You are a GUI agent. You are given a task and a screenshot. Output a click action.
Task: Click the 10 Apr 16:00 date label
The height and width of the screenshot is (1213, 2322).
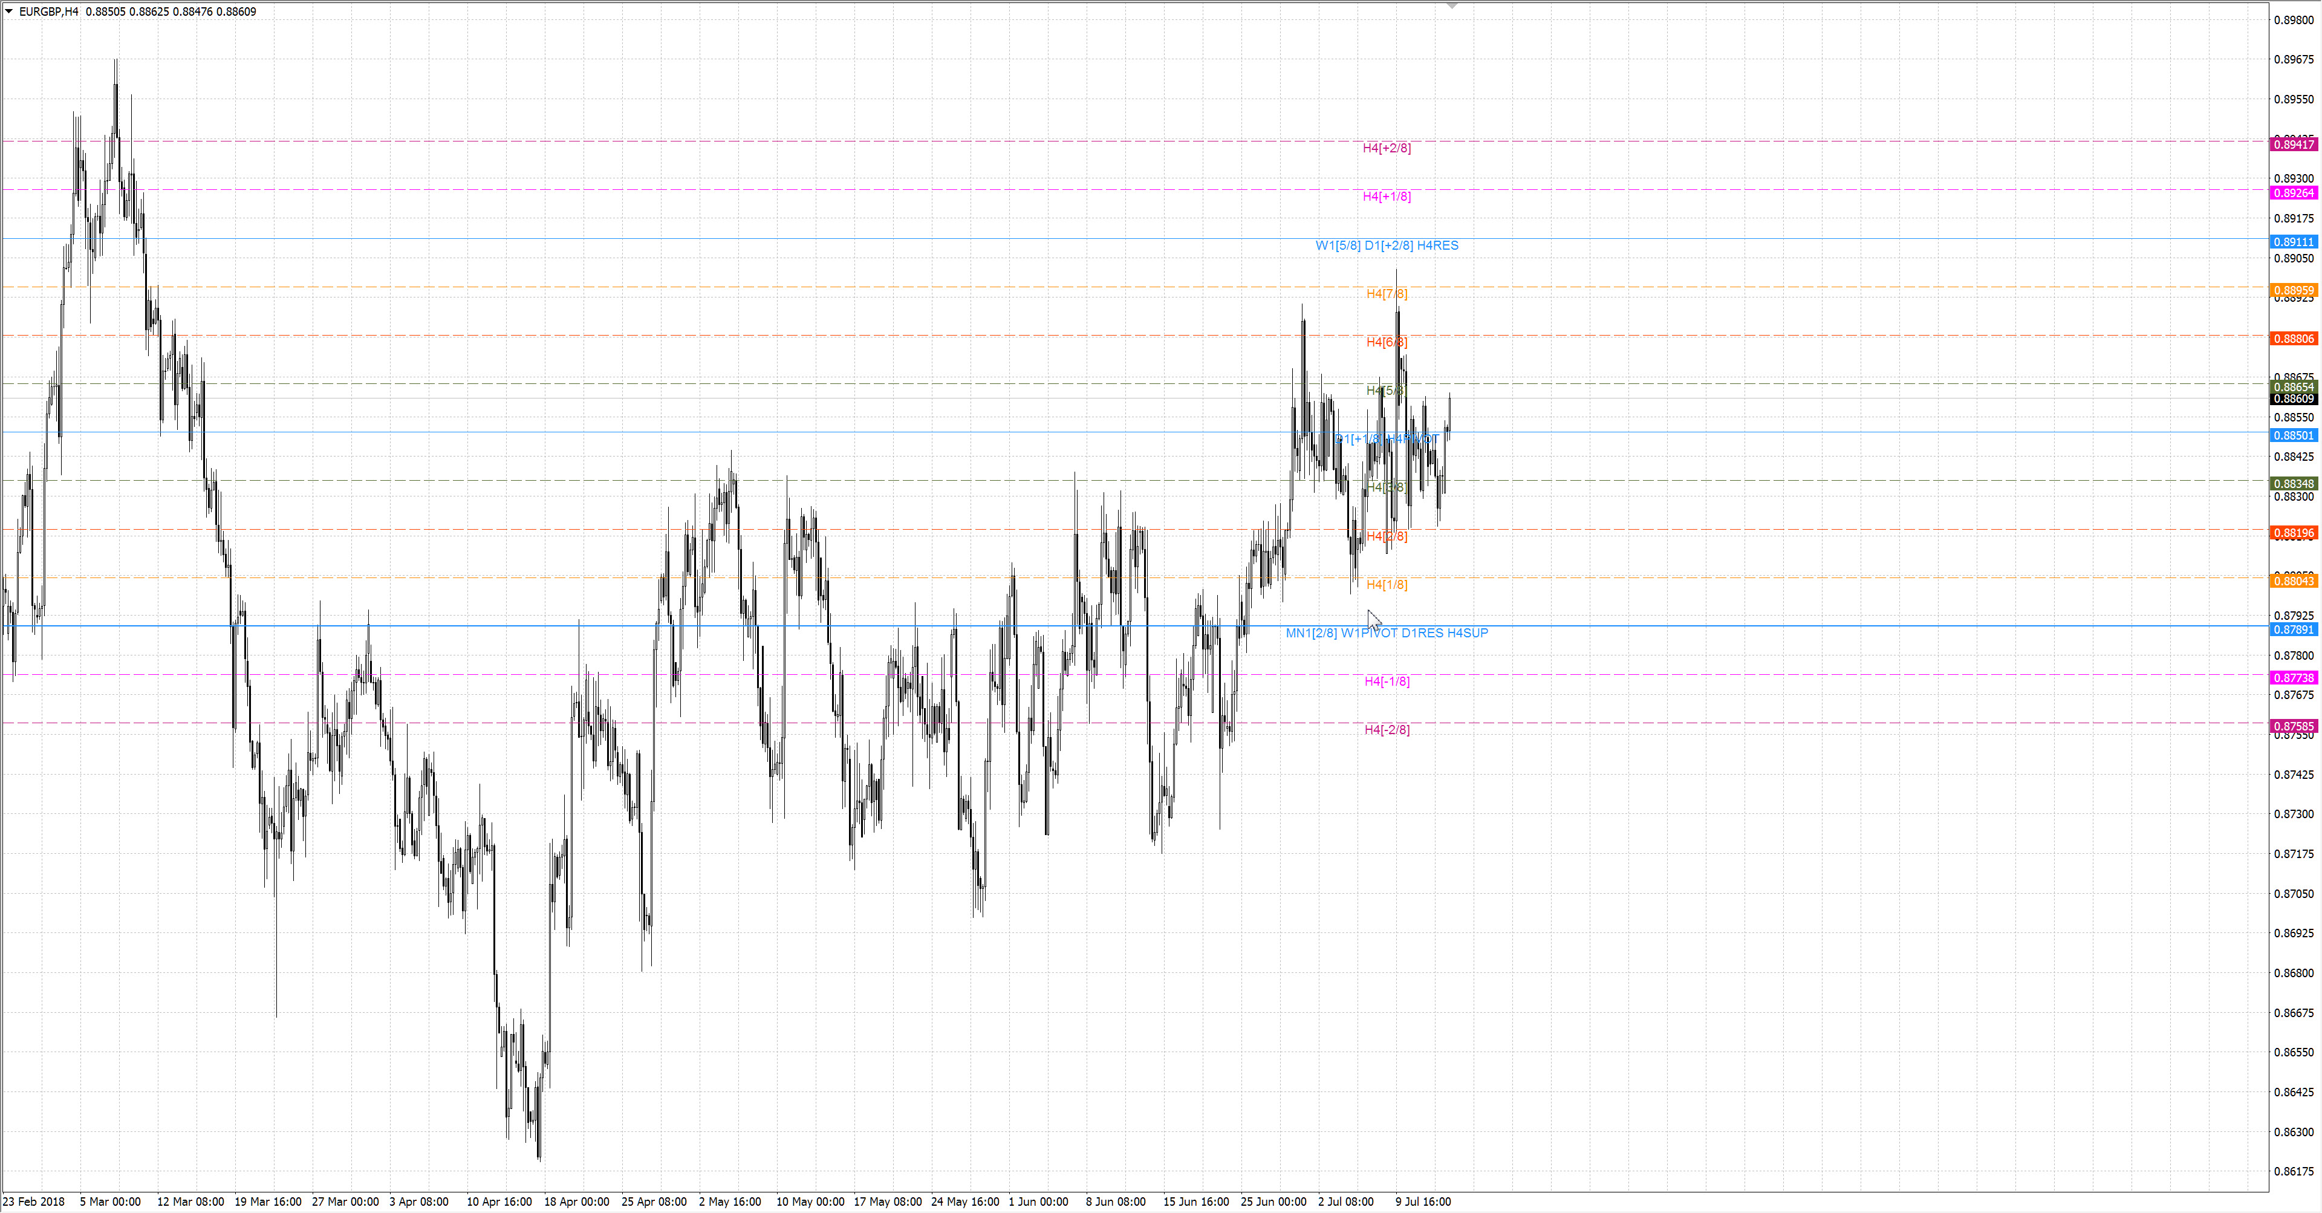click(x=498, y=1202)
